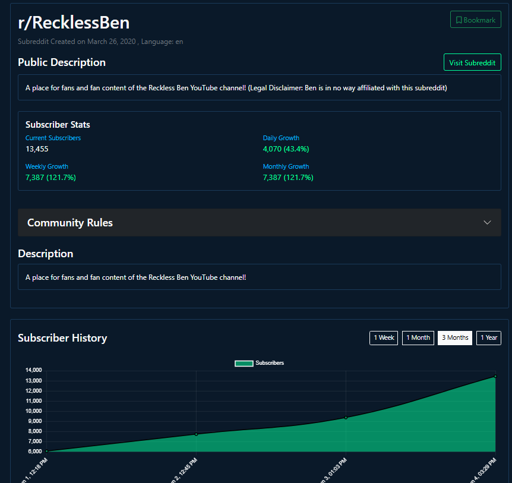Screen dimensions: 512x483
Task: Click the Subscribers legend label
Action: (270, 363)
